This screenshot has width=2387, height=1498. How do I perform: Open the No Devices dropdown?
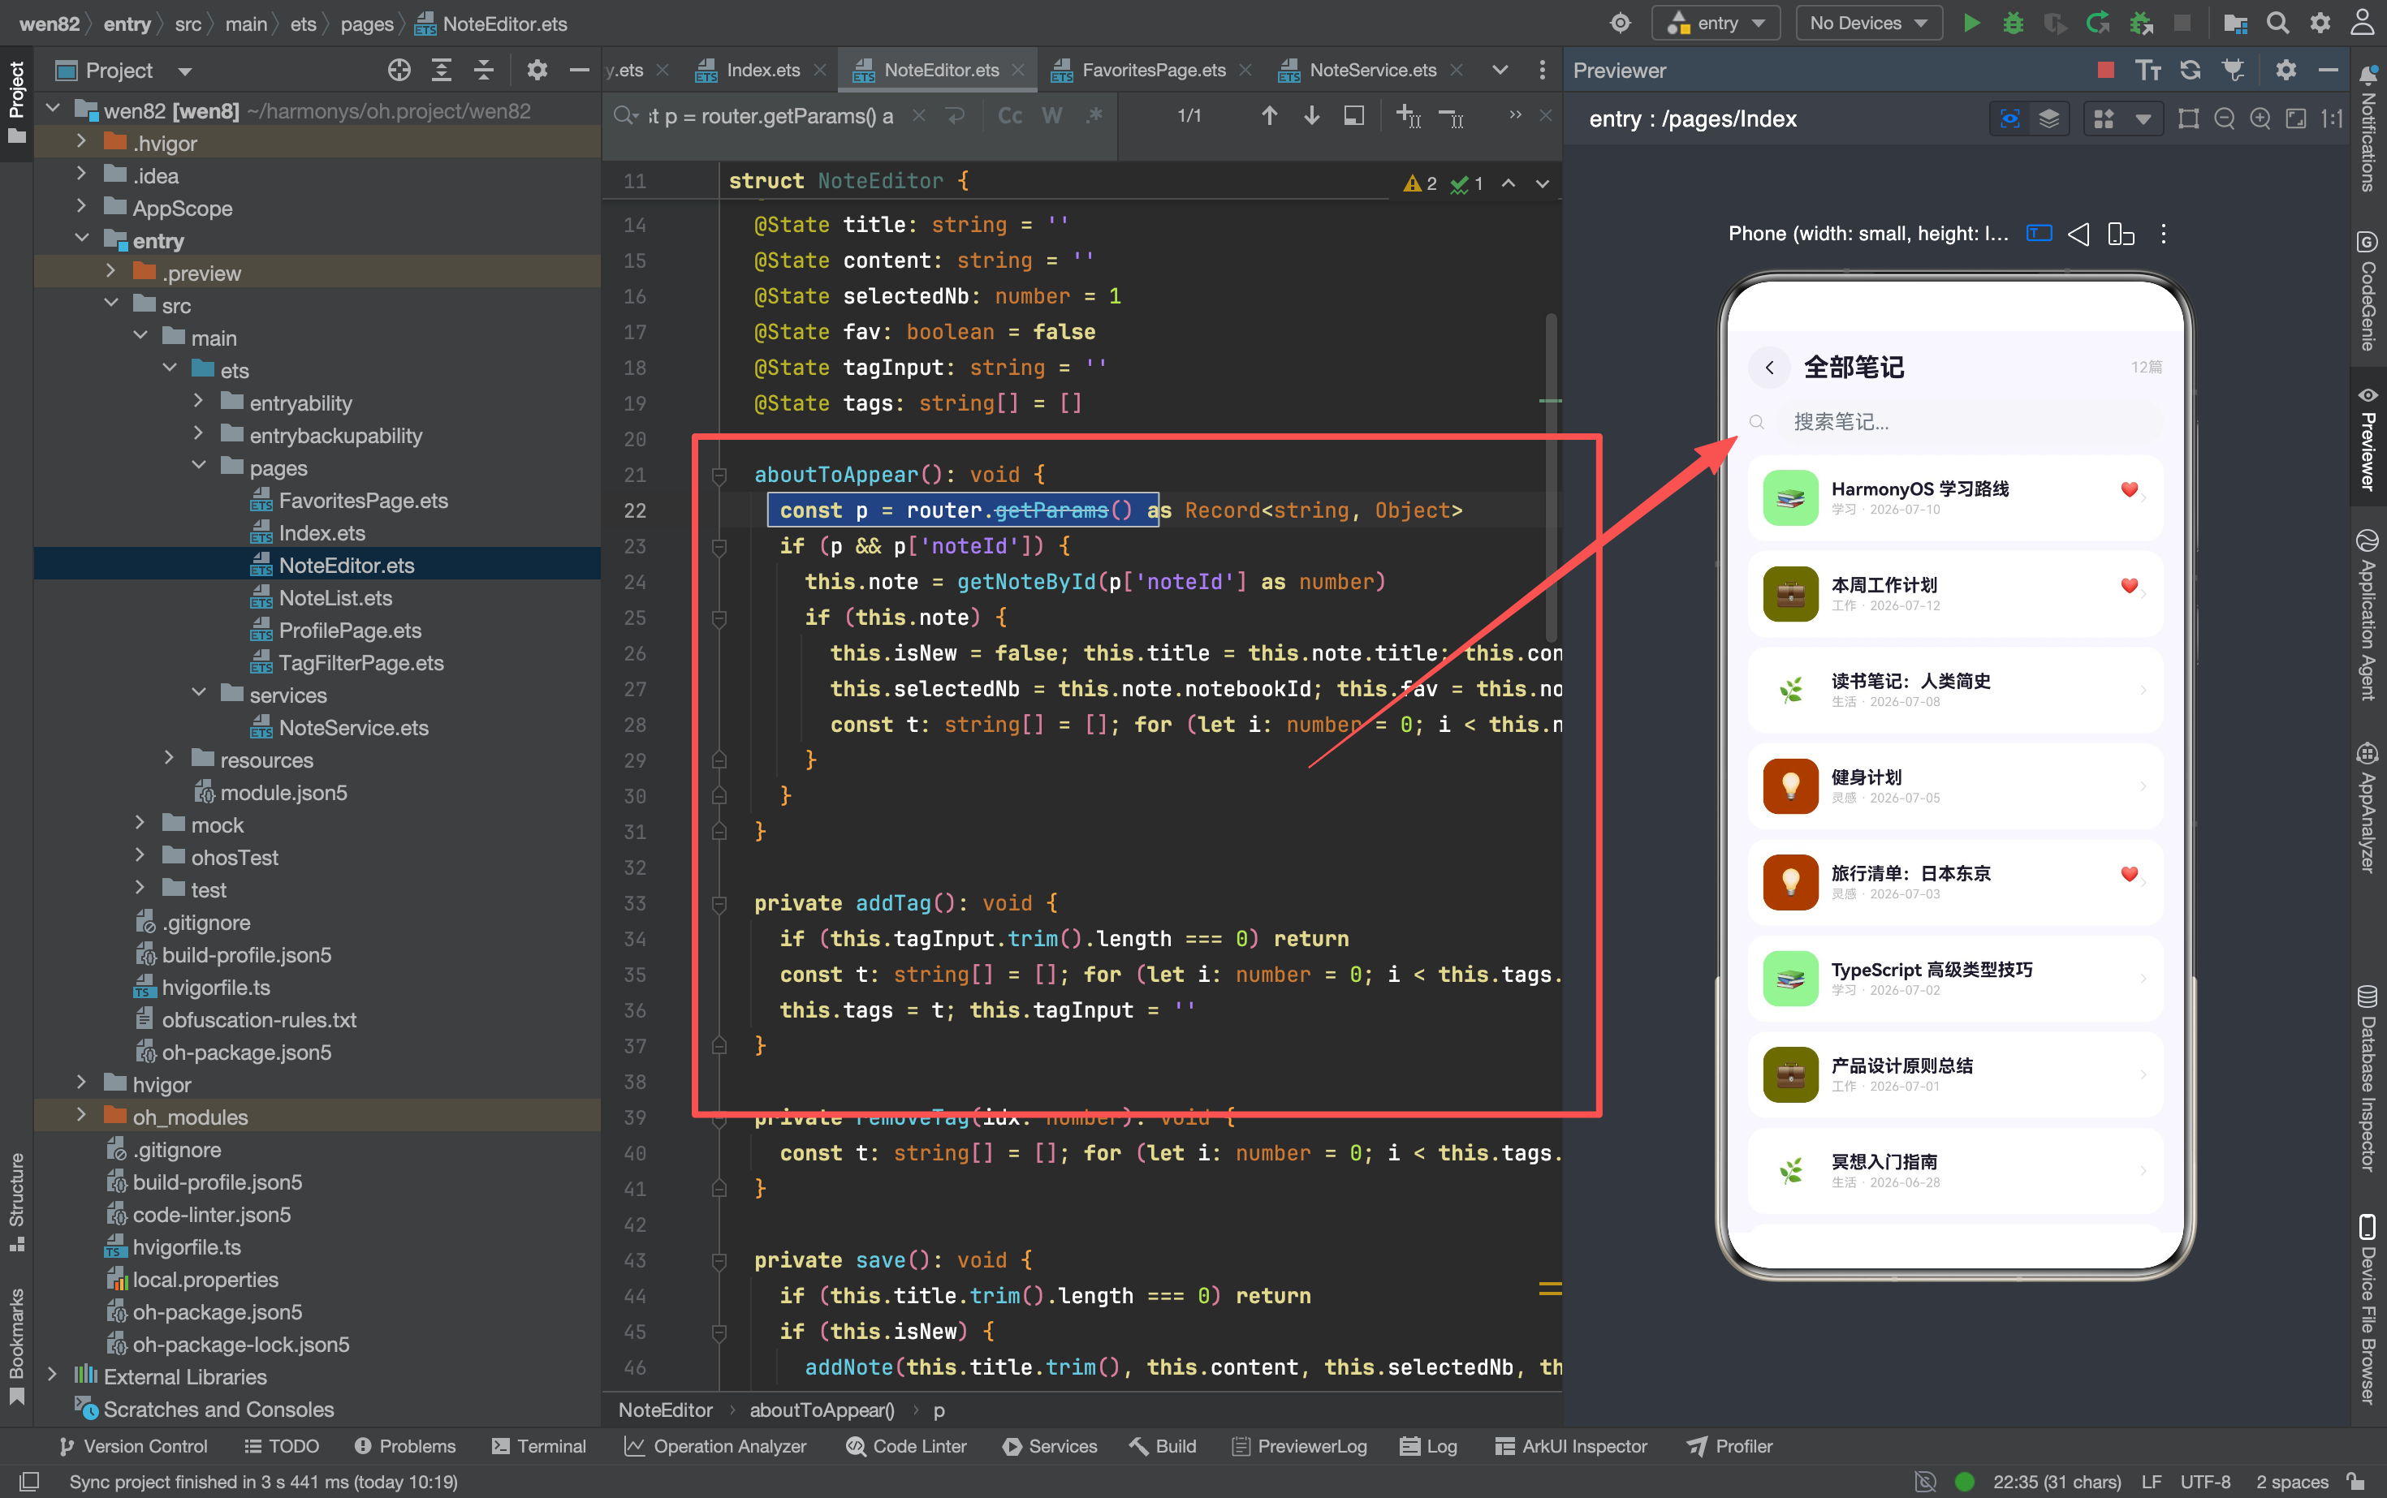pos(1868,23)
